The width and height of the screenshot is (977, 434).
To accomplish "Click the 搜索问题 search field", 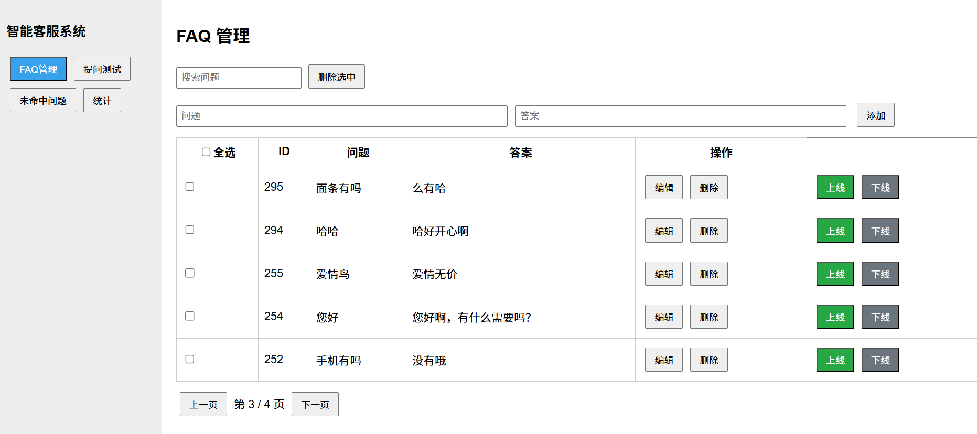I will pos(239,78).
